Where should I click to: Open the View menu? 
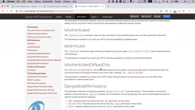click(30, 2)
